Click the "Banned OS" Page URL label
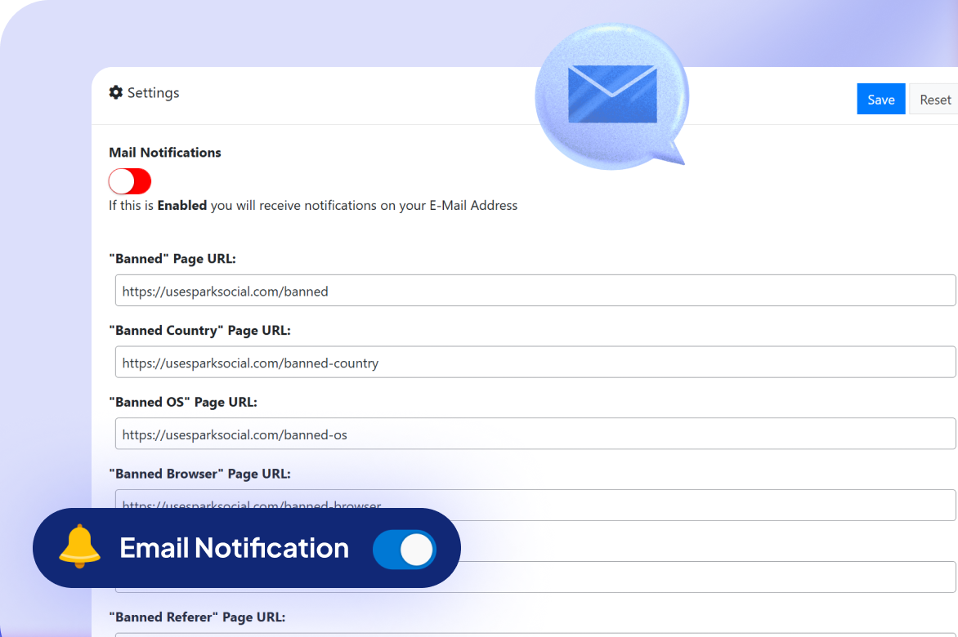The height and width of the screenshot is (637, 958). [x=183, y=403]
